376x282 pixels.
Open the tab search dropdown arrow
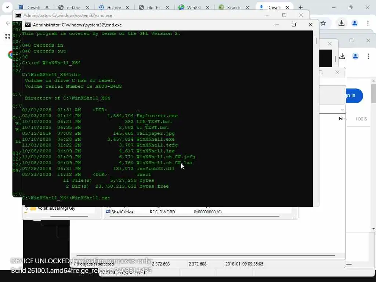click(7, 7)
